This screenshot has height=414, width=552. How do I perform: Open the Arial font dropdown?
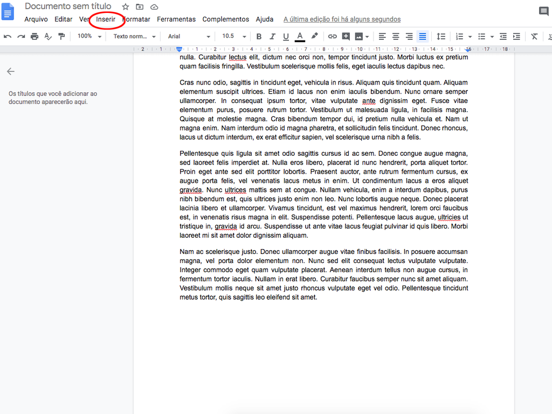click(189, 36)
